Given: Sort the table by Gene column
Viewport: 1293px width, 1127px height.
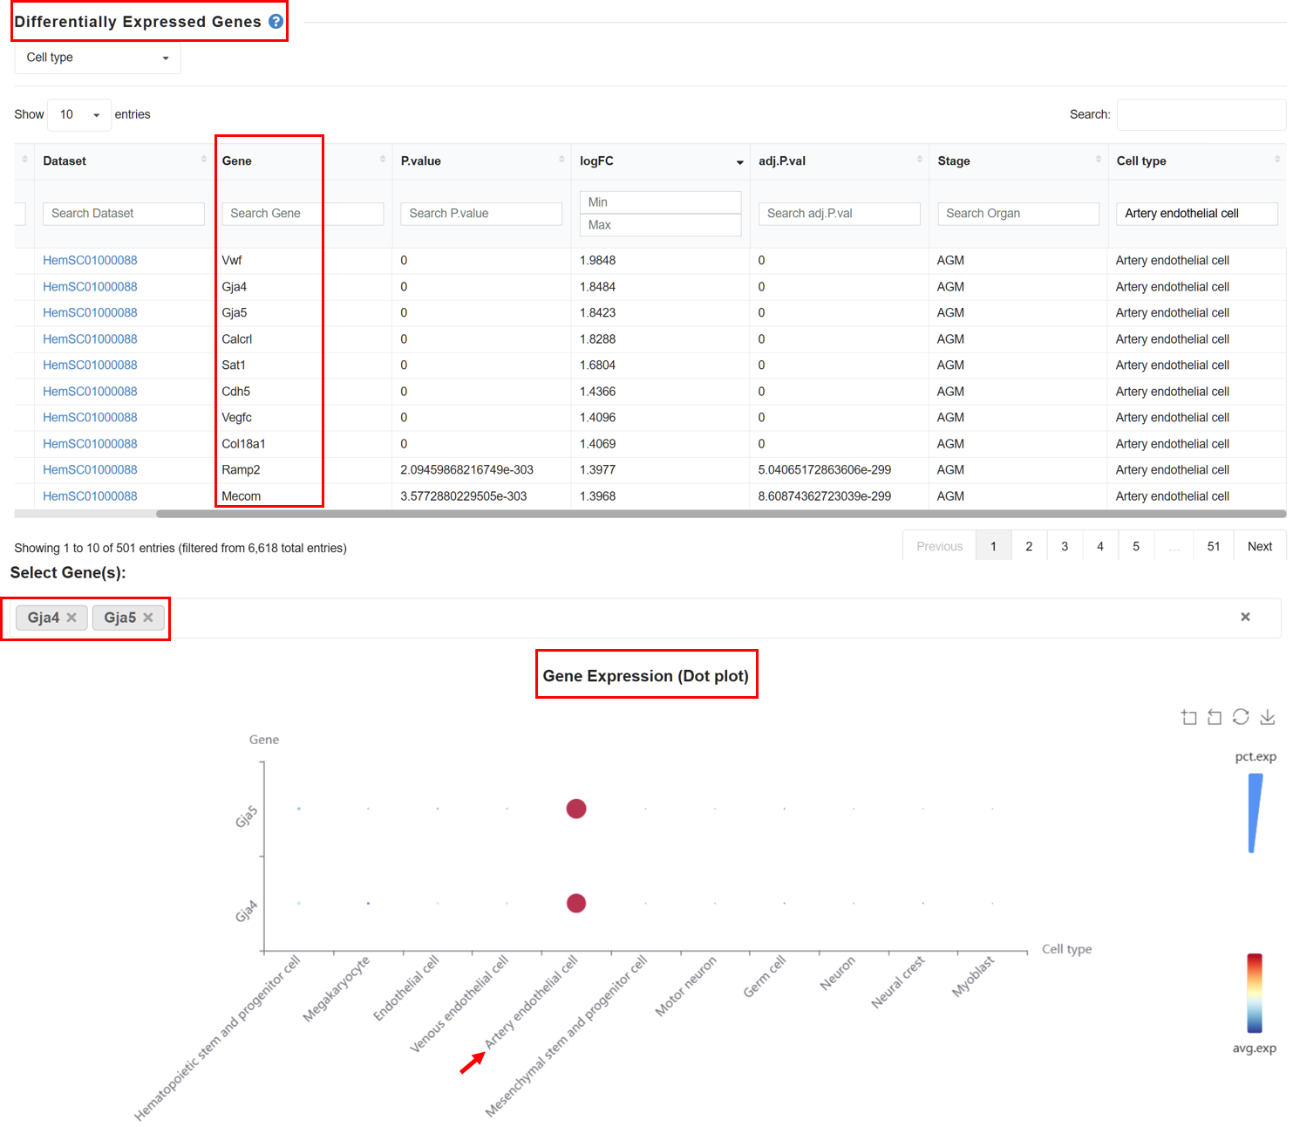Looking at the screenshot, I should pos(303,161).
